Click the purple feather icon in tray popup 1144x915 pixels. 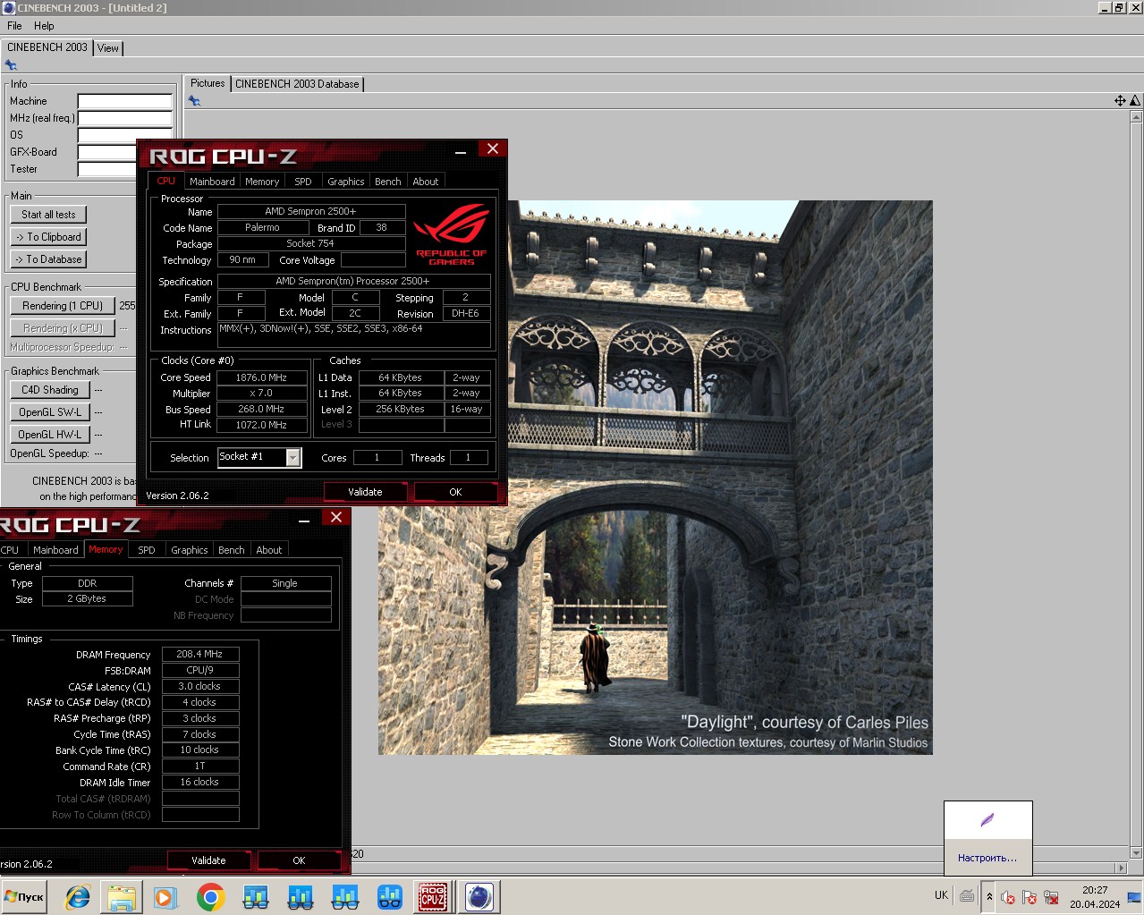coord(987,820)
